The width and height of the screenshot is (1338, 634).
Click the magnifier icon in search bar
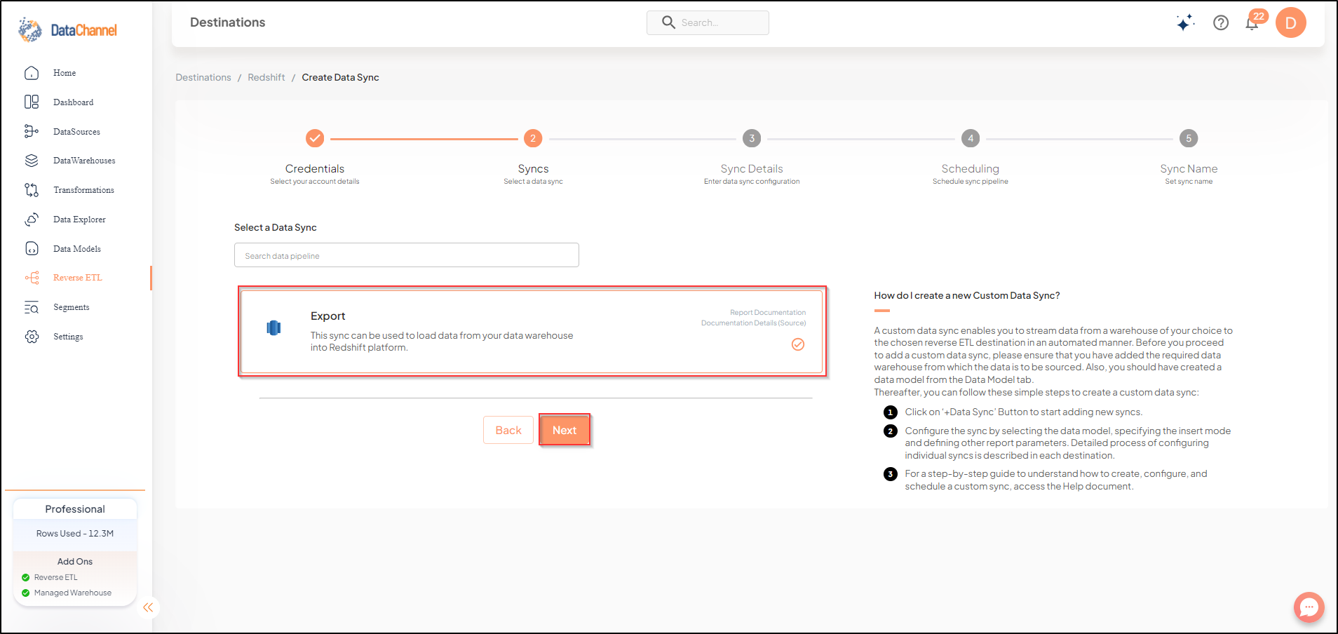tap(668, 22)
